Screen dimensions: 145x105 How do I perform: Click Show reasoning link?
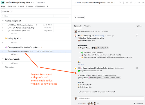click(x=99, y=36)
